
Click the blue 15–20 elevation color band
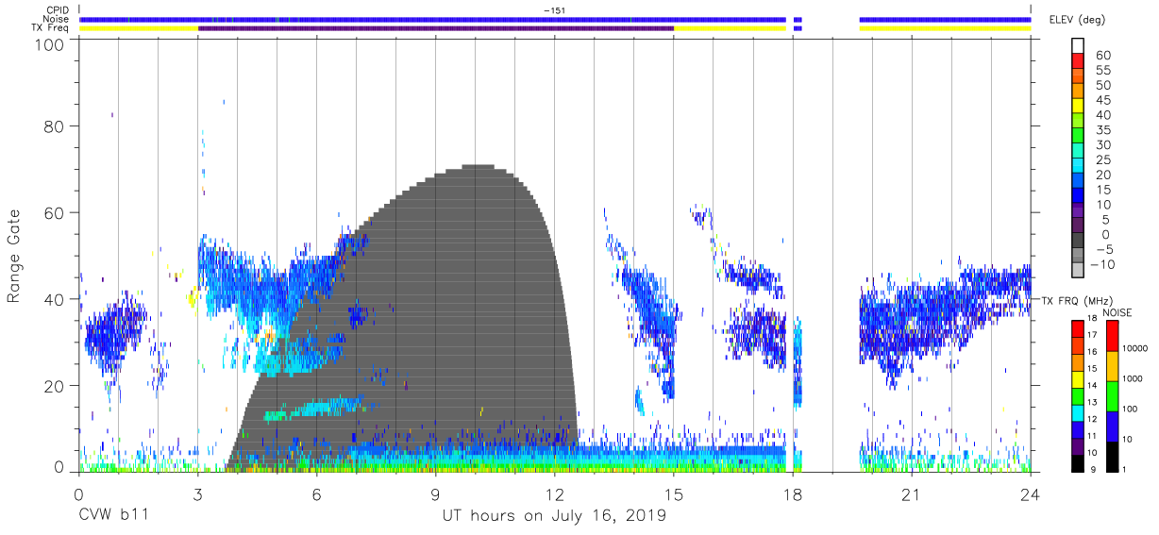click(x=1078, y=182)
